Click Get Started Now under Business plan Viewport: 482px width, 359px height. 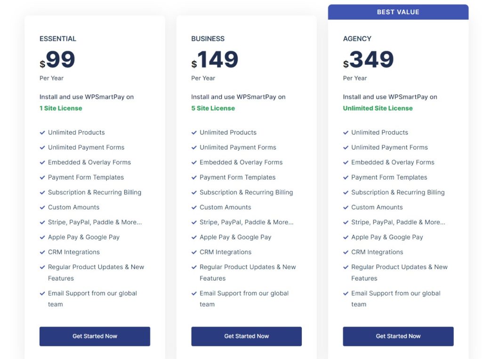coord(246,336)
